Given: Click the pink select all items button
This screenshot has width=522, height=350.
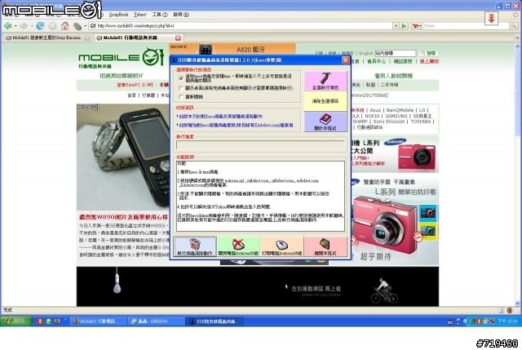Looking at the screenshot, I should pyautogui.click(x=325, y=81).
